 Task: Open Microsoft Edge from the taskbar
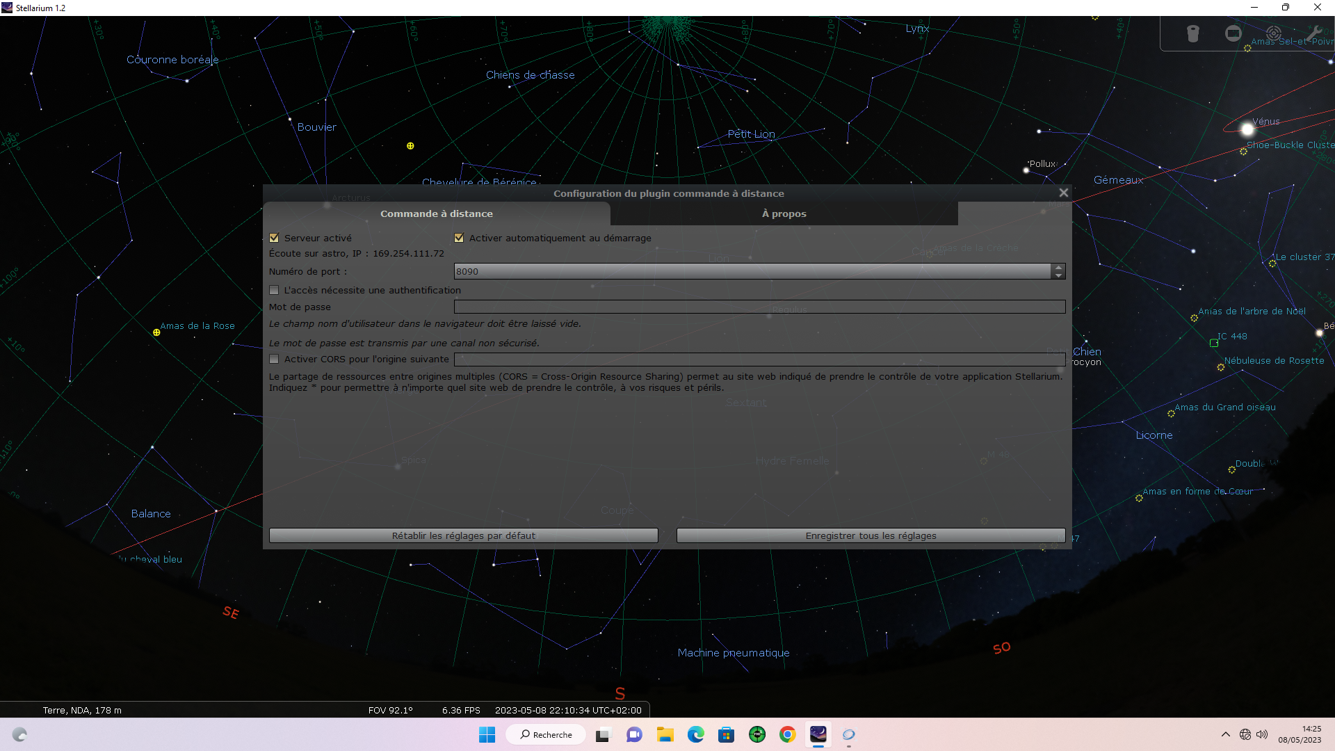[x=695, y=734]
